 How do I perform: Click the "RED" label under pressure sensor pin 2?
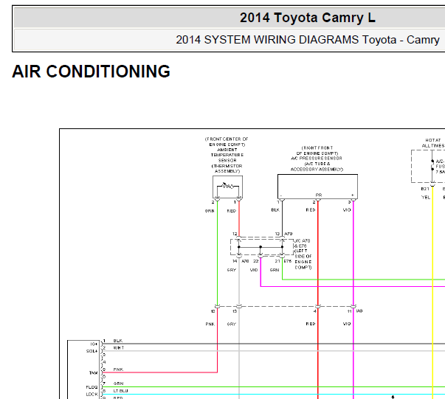tap(311, 210)
